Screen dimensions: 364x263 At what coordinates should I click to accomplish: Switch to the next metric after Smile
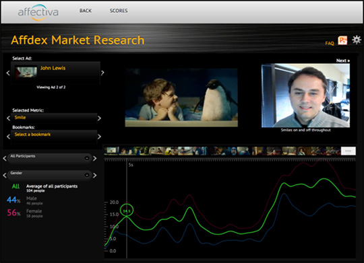tap(99, 118)
